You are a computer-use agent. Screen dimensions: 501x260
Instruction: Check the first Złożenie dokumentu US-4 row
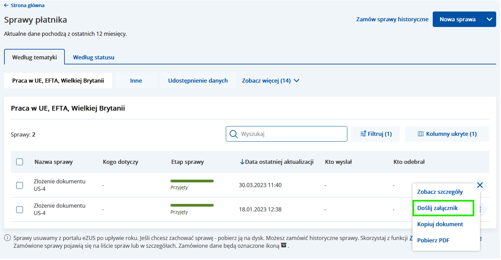click(x=20, y=185)
